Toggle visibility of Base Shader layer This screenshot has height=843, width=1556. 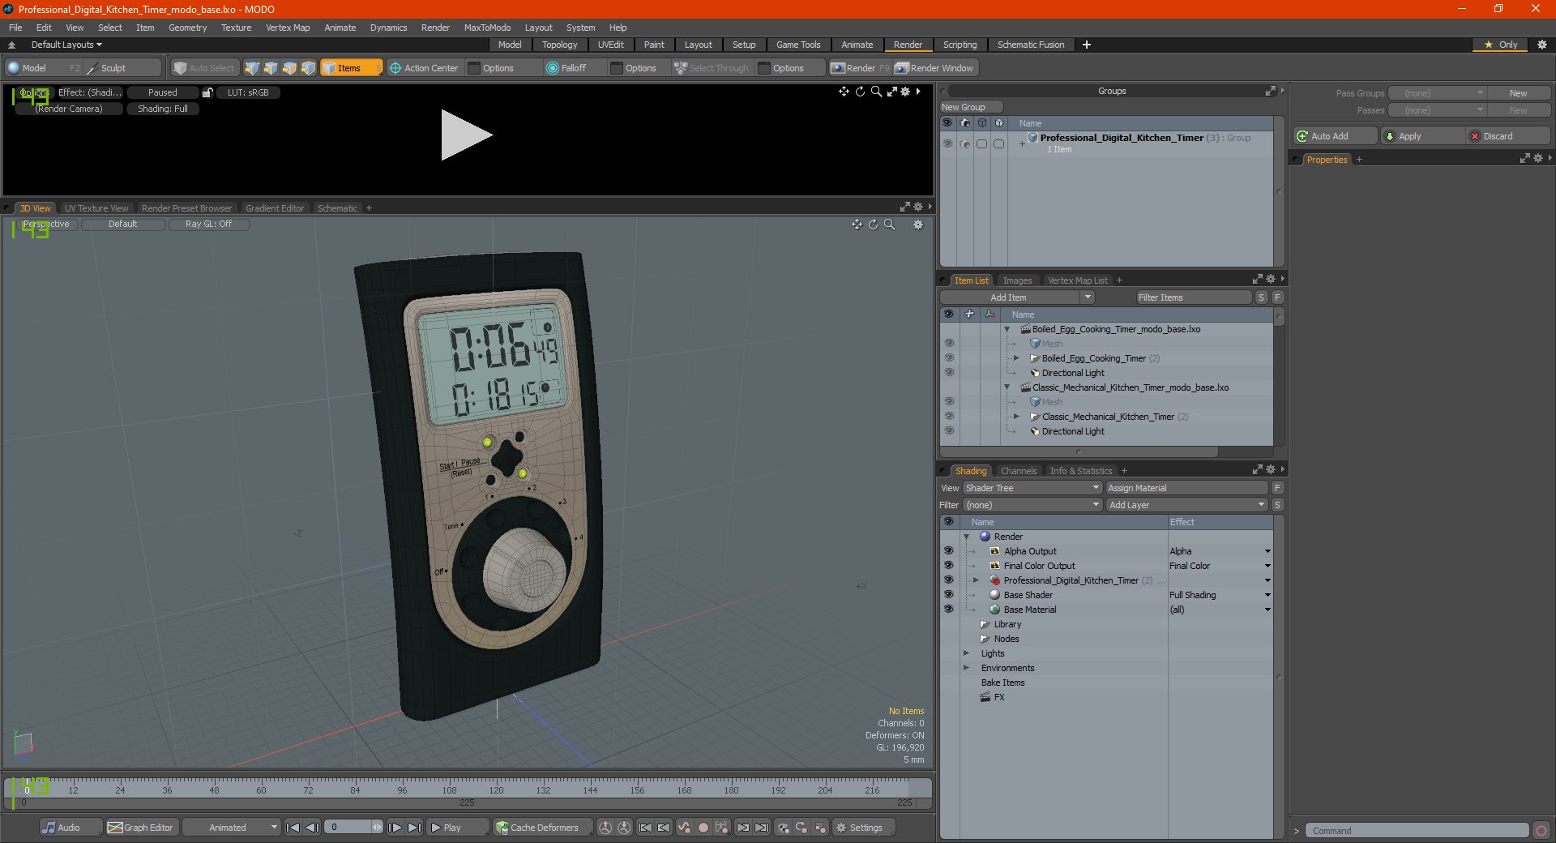point(948,595)
